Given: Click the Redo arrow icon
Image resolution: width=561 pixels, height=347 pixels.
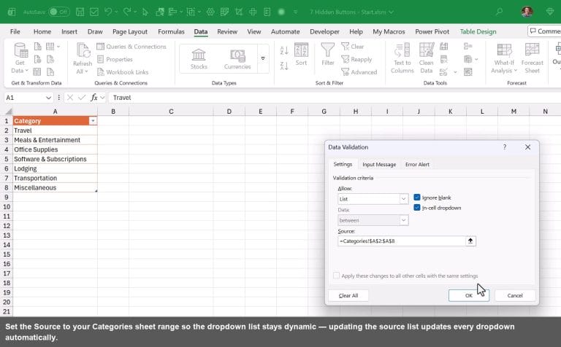Looking at the screenshot, I should click(127, 12).
